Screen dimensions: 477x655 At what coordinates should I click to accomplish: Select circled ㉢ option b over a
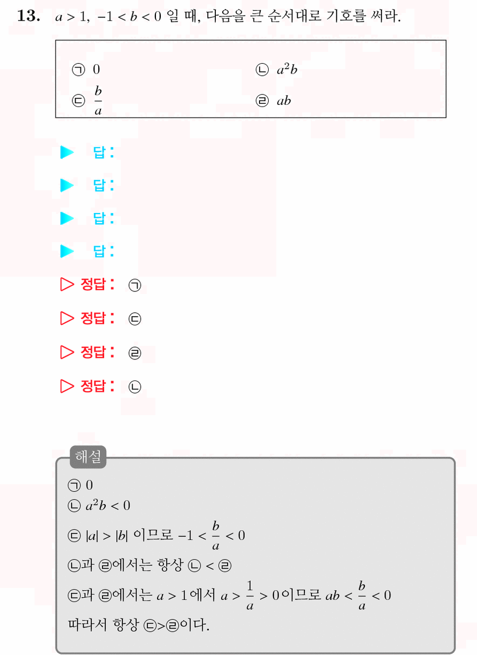[87, 101]
